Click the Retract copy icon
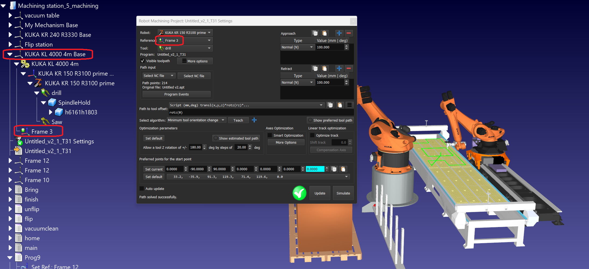 point(315,69)
